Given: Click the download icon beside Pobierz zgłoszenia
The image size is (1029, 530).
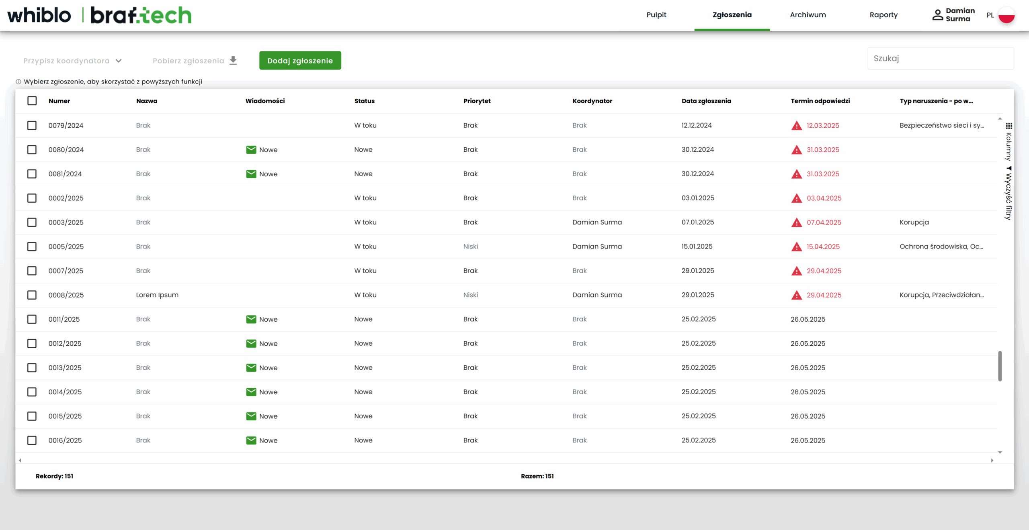Looking at the screenshot, I should click(233, 61).
